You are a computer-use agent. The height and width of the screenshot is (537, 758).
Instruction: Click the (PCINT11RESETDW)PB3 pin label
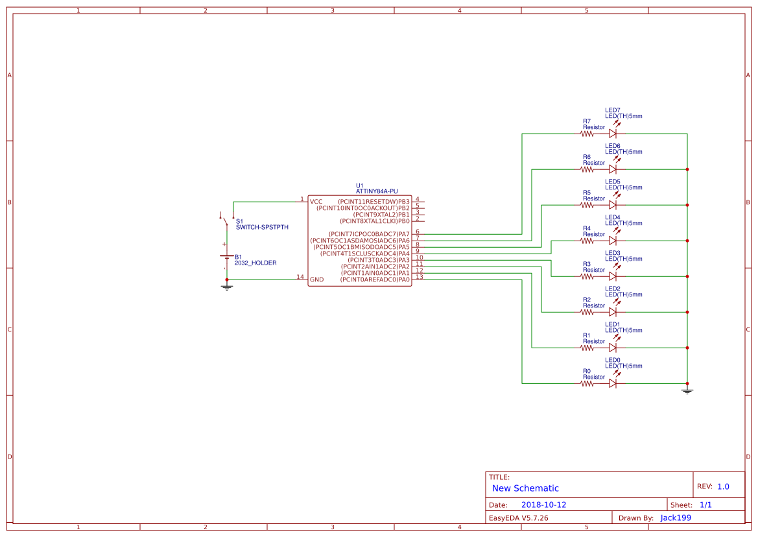(373, 202)
